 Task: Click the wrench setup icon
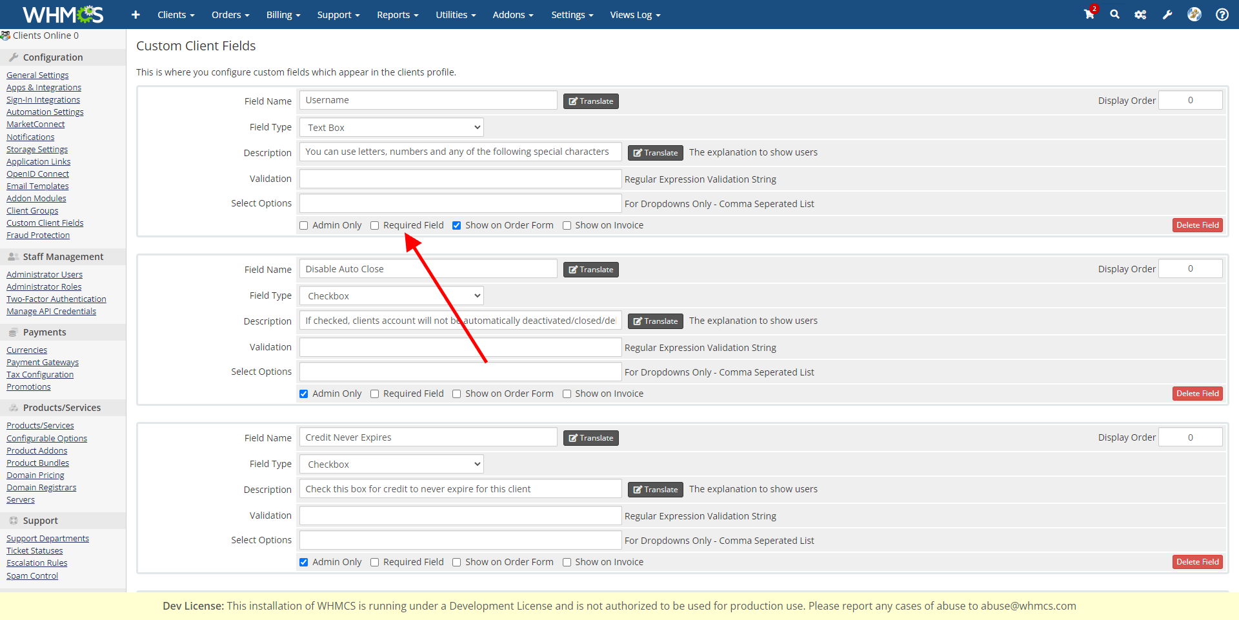(x=1167, y=14)
